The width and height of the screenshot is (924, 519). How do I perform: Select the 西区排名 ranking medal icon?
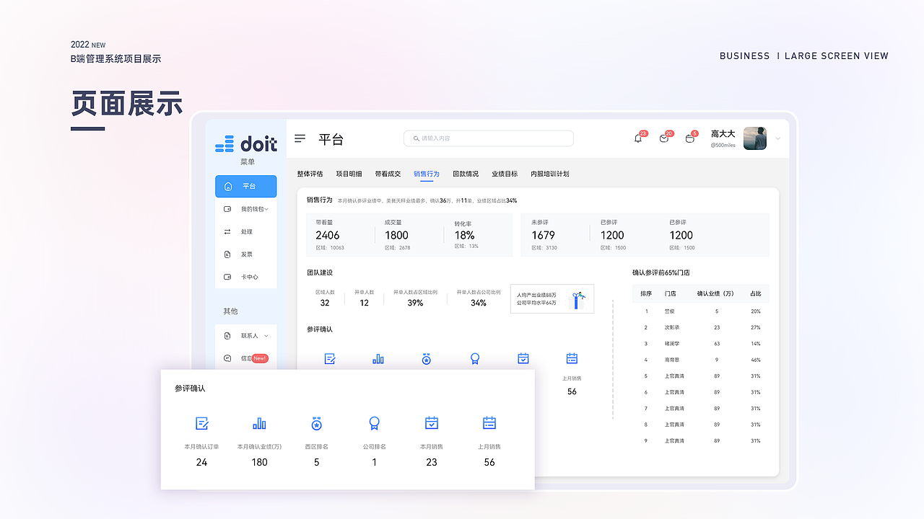click(x=316, y=423)
